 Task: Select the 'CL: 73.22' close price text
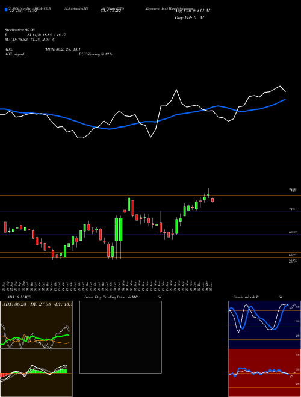(111, 11)
